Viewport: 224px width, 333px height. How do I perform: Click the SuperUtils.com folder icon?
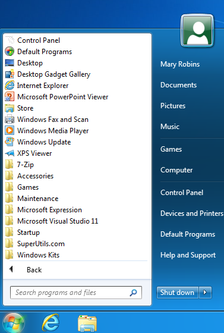coord(9,244)
